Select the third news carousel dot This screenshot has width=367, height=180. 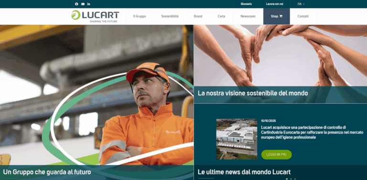coord(295,179)
